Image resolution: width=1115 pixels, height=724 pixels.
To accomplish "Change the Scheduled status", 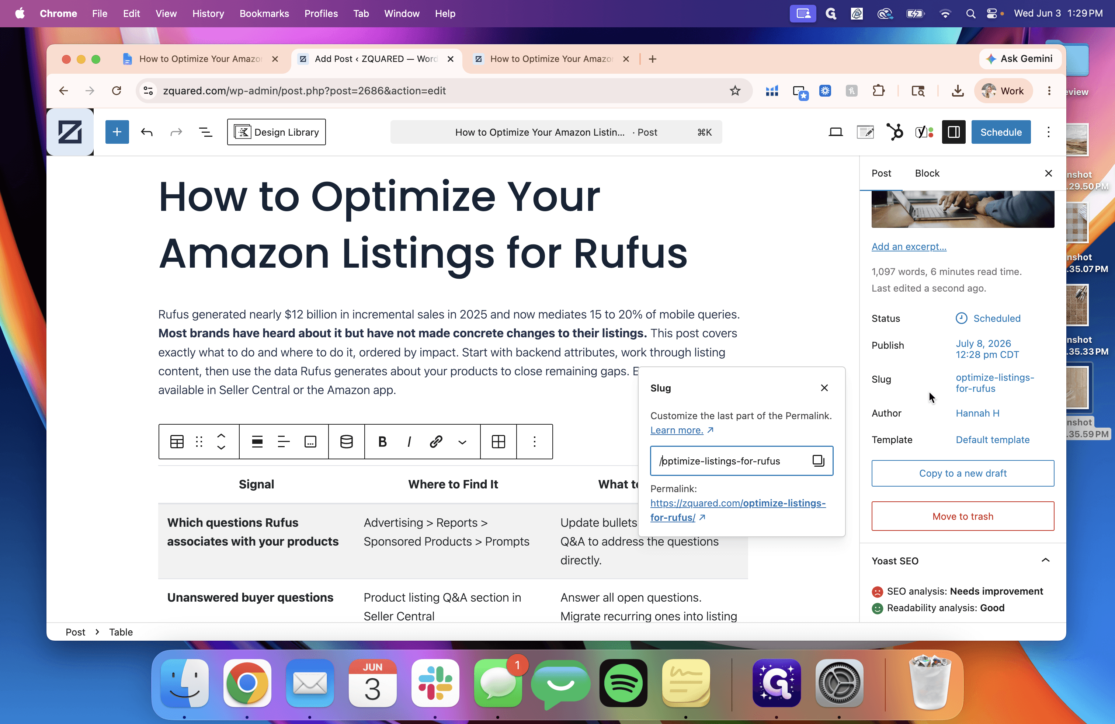I will coord(988,319).
